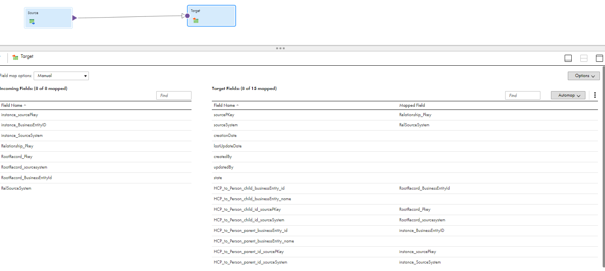
Task: Click mapped value RootRecord_sourcesystem in target table
Action: [x=422, y=220]
